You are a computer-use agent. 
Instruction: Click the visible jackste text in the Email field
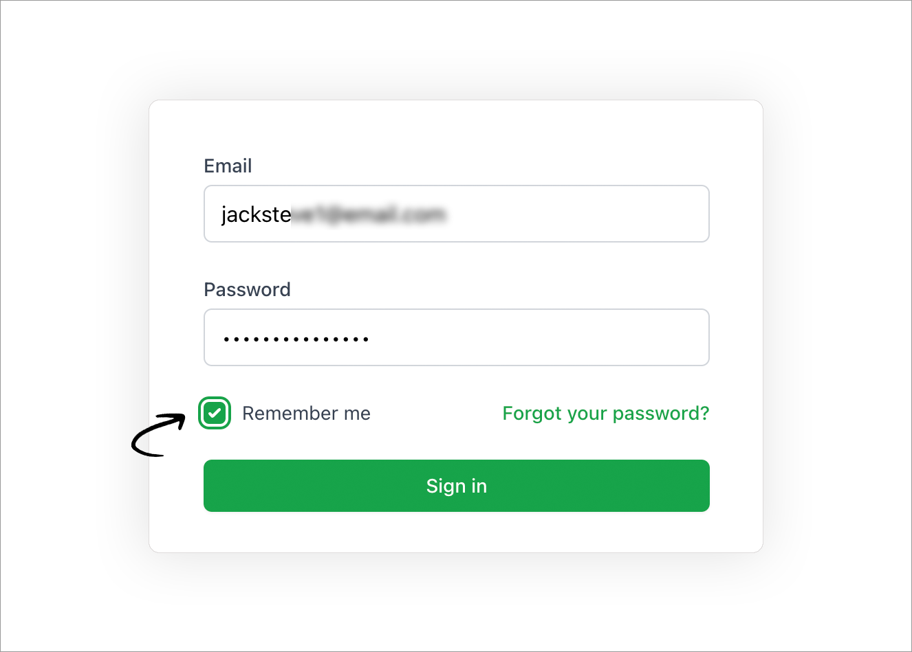[256, 215]
